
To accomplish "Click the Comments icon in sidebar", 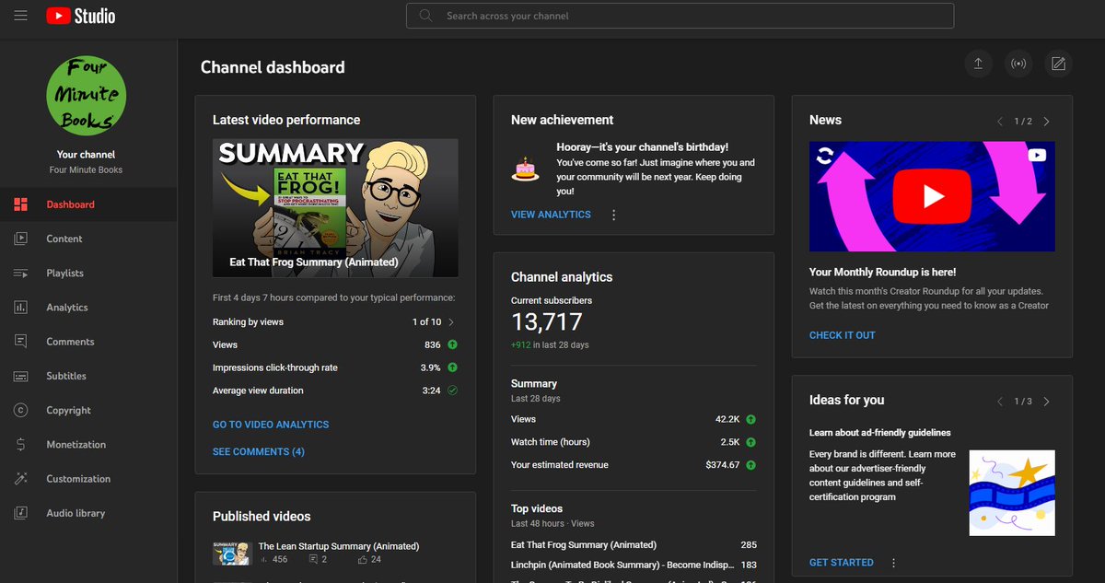I will click(x=21, y=342).
